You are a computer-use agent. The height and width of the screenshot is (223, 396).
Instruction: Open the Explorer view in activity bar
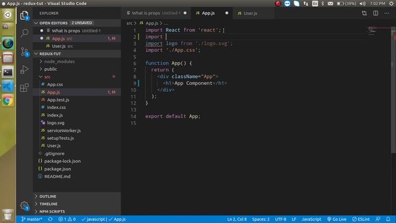click(x=24, y=15)
